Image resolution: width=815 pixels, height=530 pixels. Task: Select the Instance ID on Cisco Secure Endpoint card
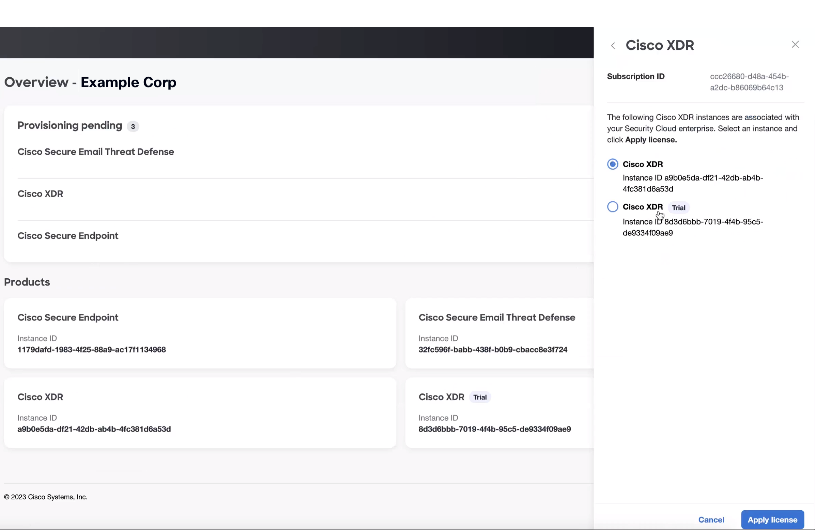point(92,349)
